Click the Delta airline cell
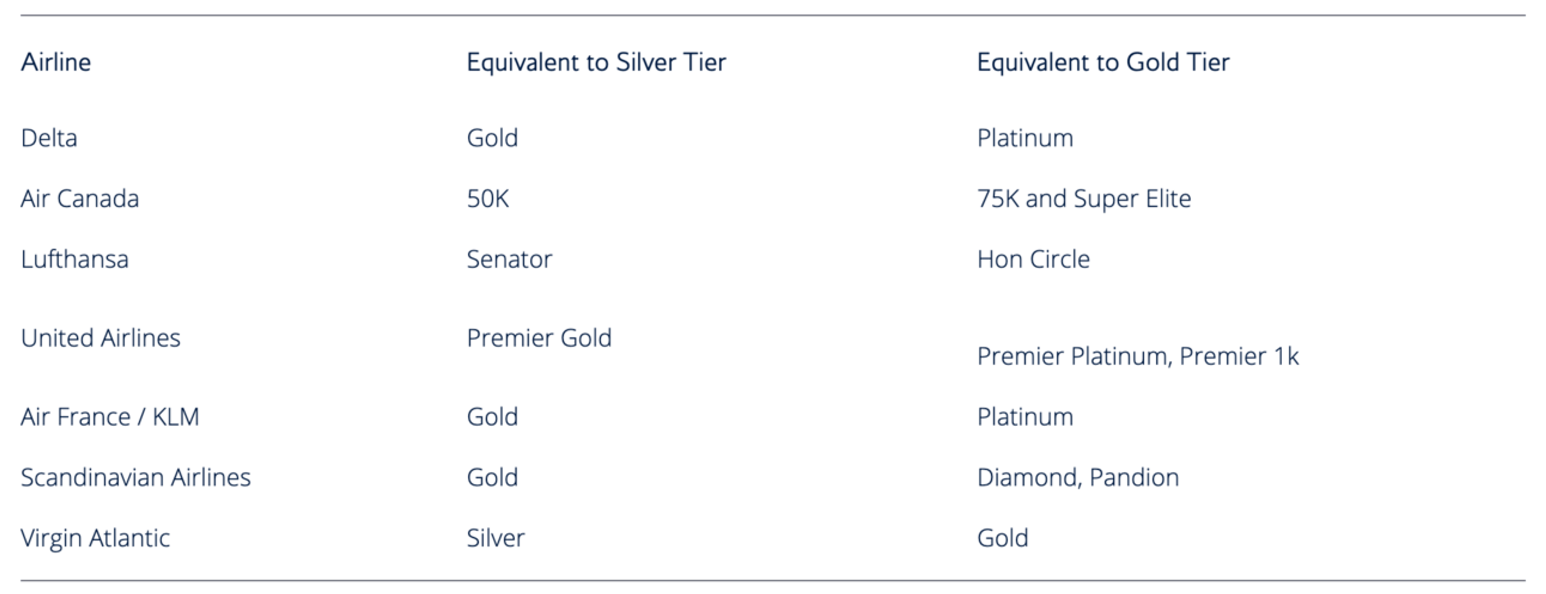 pos(49,138)
